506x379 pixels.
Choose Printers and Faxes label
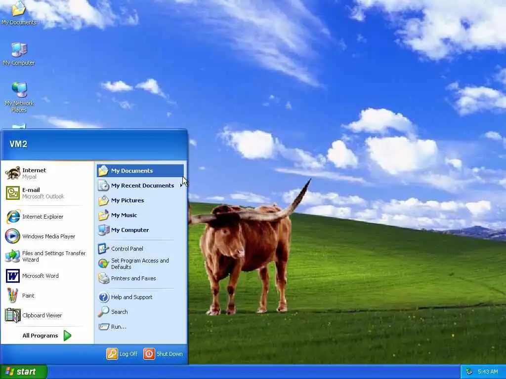(x=133, y=278)
